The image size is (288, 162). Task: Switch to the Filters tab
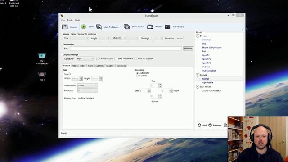click(x=75, y=66)
